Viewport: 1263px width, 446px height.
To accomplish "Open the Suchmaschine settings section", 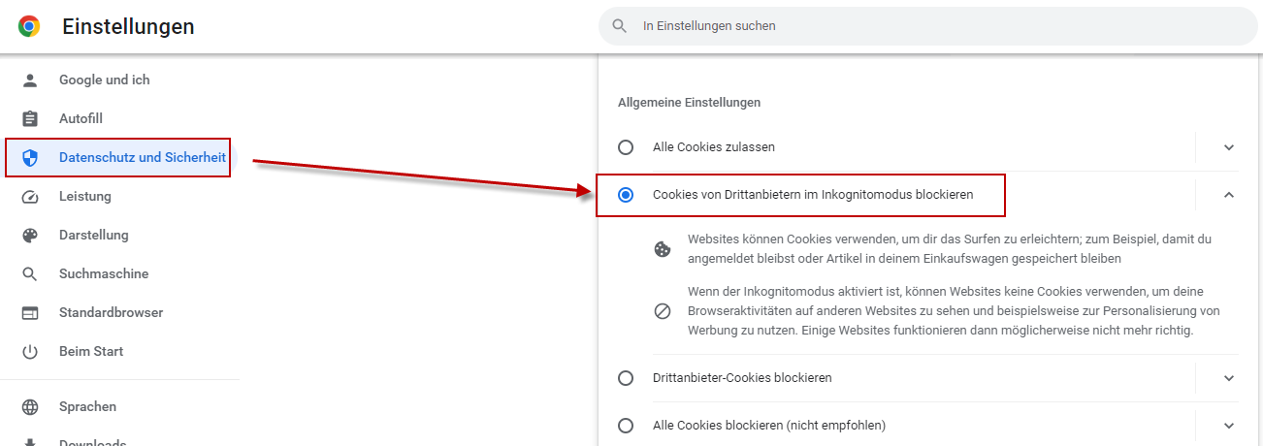I will [104, 273].
